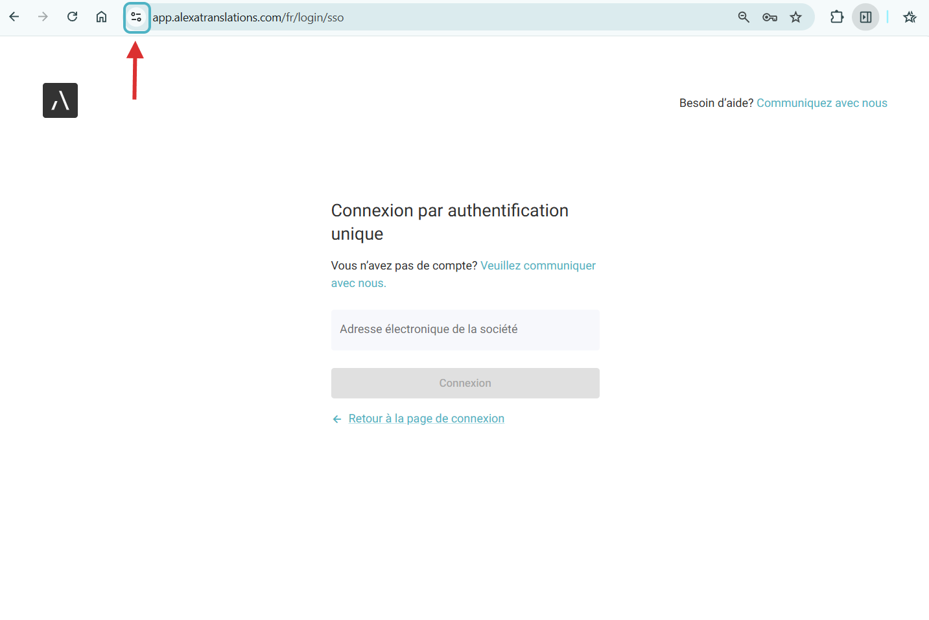Bookmark this page with the star icon
Viewport: 929px width, 620px height.
(x=795, y=17)
